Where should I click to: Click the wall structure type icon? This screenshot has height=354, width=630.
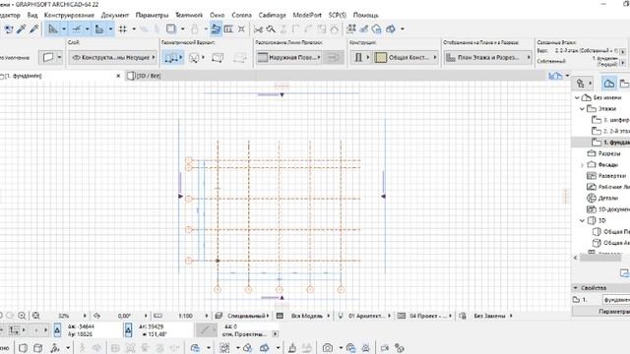click(x=358, y=57)
